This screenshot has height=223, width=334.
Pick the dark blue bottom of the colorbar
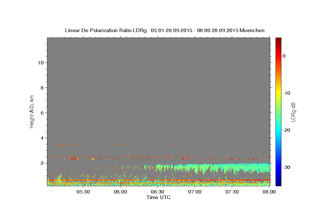278,183
